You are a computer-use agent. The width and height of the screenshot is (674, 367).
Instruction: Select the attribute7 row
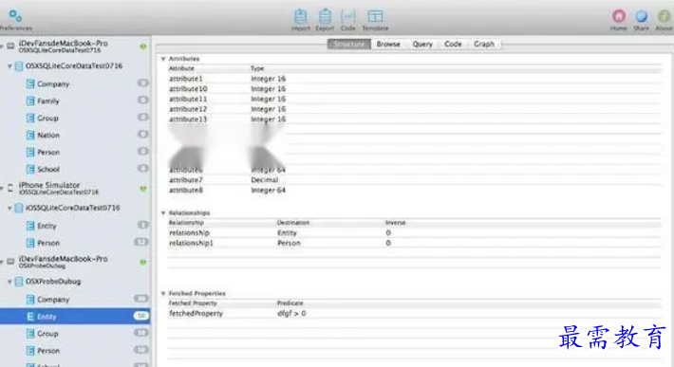coord(415,180)
